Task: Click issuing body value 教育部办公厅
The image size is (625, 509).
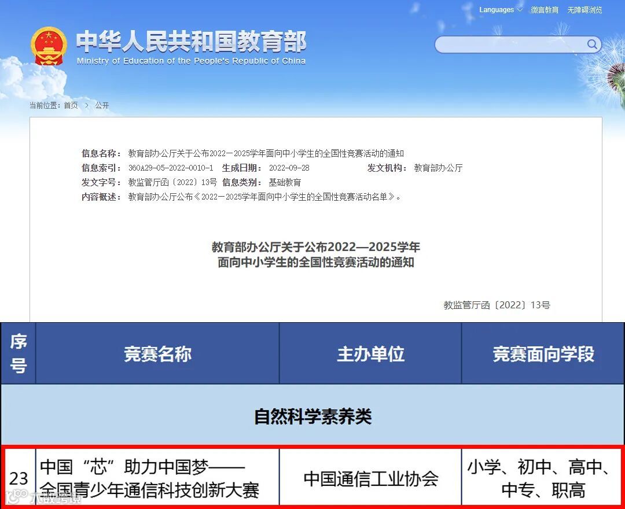Action: pos(438,168)
